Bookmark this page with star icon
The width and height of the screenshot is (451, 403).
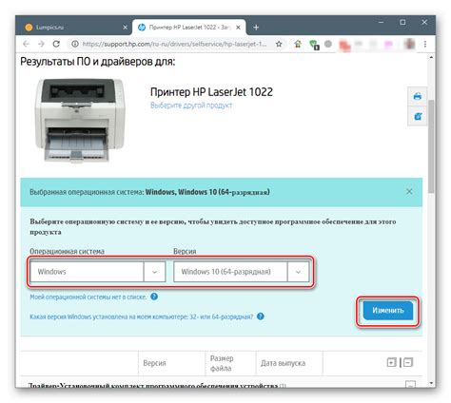point(279,44)
